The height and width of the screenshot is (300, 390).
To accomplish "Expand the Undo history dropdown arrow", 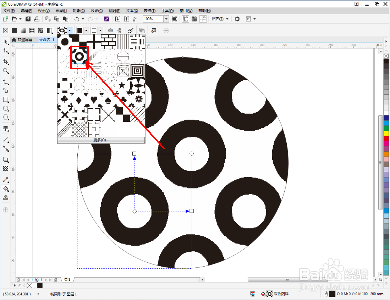I will click(83, 19).
